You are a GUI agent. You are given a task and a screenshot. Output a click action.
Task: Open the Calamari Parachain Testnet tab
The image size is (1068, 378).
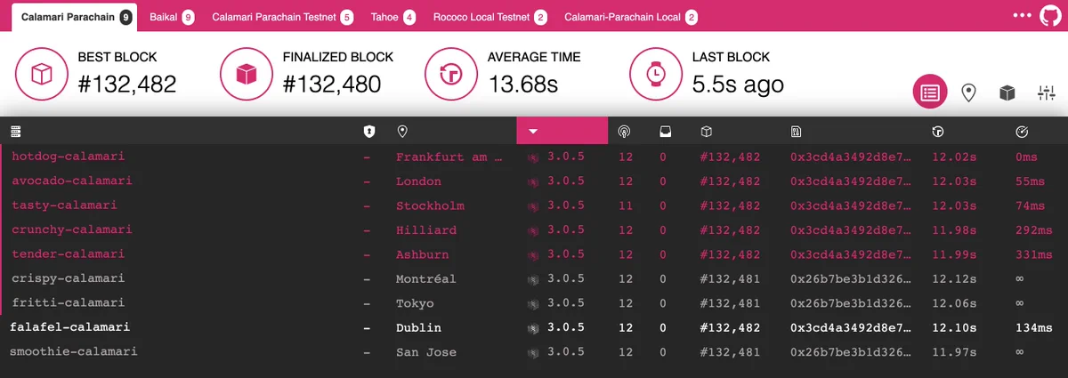point(282,17)
